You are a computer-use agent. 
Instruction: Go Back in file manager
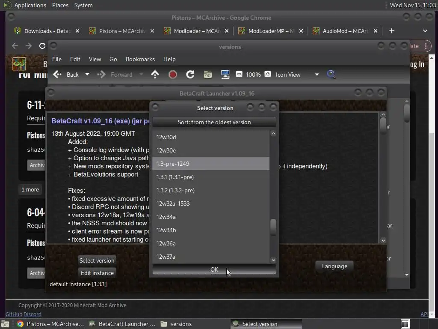(66, 75)
